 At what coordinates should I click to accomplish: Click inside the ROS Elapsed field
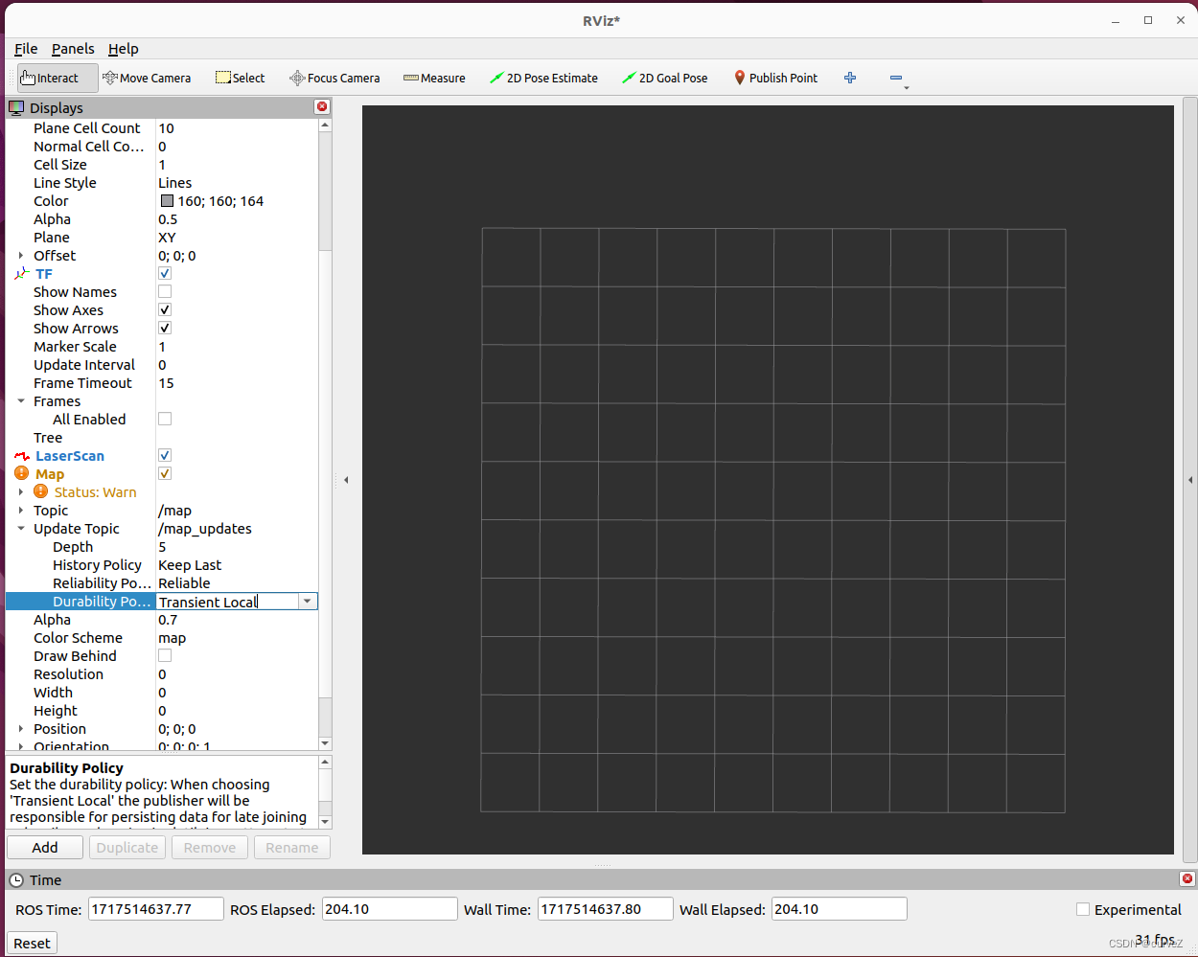point(388,908)
